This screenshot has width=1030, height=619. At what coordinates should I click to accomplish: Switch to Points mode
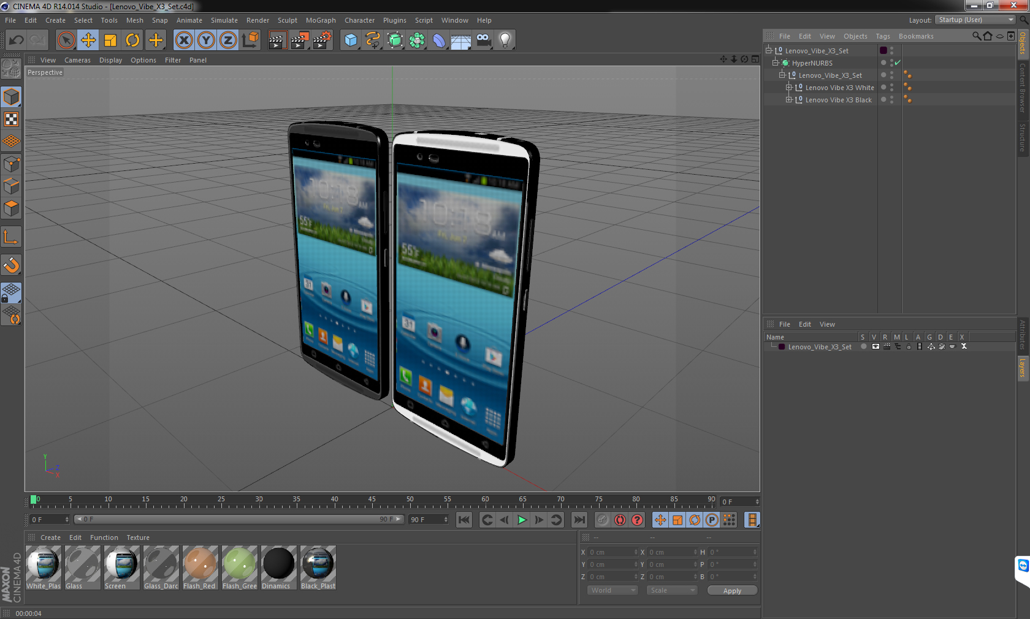[11, 164]
